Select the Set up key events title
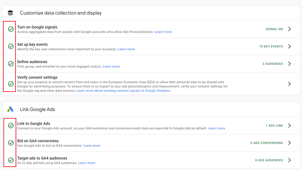 [32, 44]
